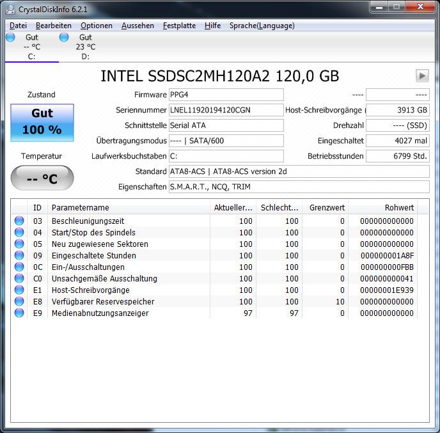Click the Neu zugewiesene Sektoren parameter name
Image resolution: width=440 pixels, height=433 pixels.
(x=100, y=244)
